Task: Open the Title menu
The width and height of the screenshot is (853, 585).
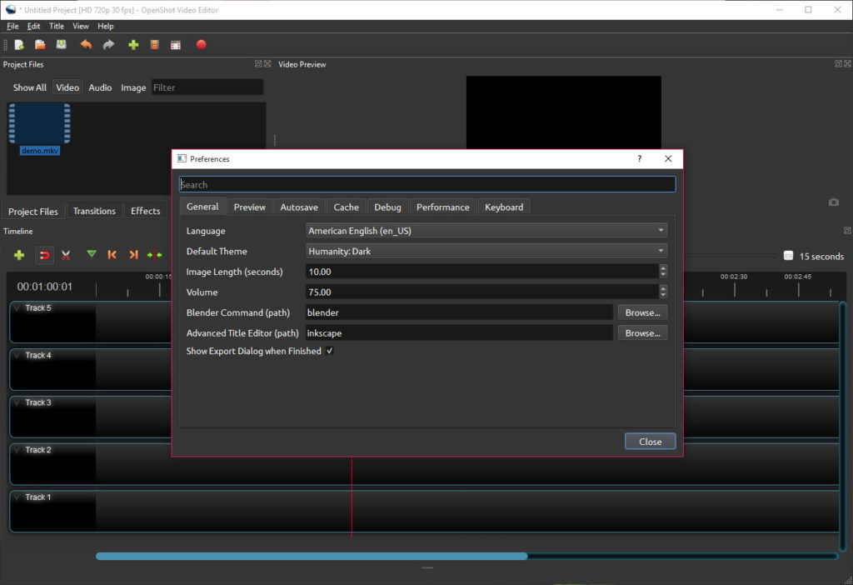Action: coord(57,26)
